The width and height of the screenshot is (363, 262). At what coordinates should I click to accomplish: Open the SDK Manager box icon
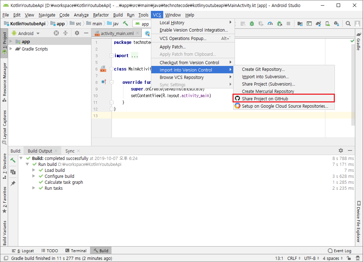(337, 23)
